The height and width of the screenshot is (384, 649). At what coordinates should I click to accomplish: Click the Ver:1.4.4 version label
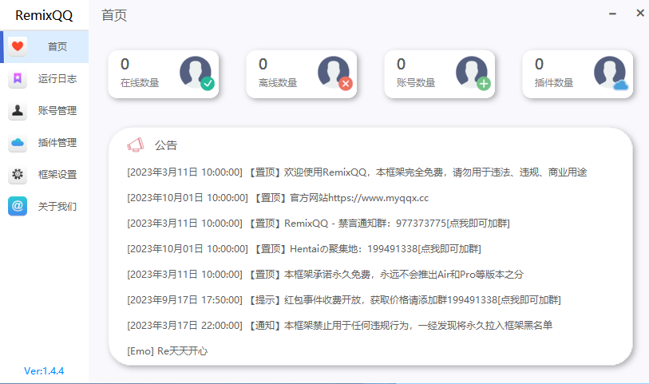pyautogui.click(x=44, y=371)
